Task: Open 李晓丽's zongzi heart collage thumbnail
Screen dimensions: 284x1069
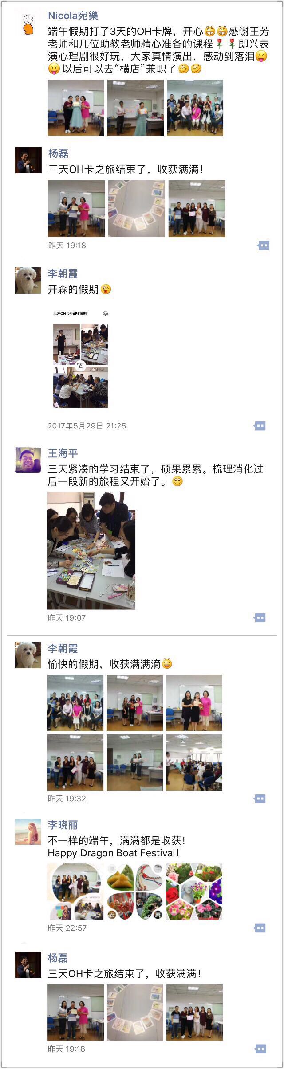Action: click(135, 892)
